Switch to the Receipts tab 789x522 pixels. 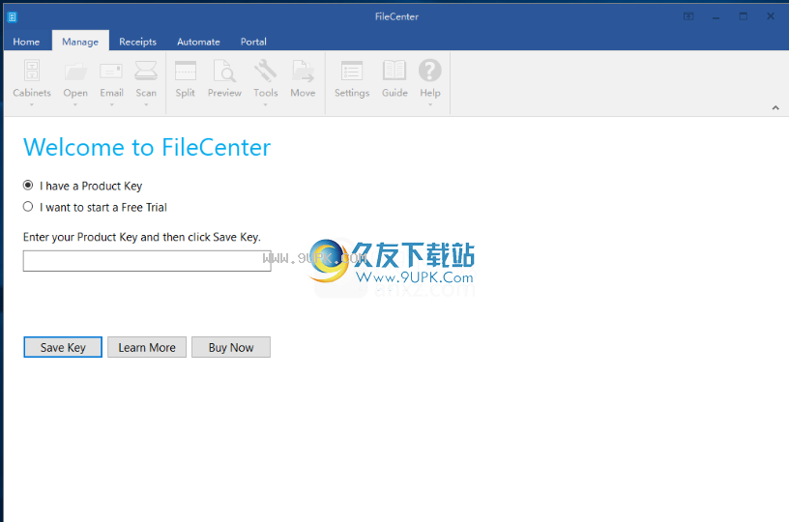137,42
